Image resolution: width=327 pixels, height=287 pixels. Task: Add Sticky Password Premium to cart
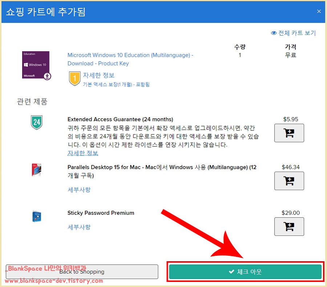(x=289, y=227)
